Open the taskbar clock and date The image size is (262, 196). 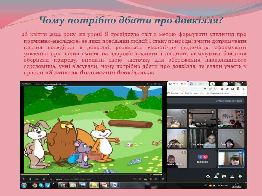237,185
